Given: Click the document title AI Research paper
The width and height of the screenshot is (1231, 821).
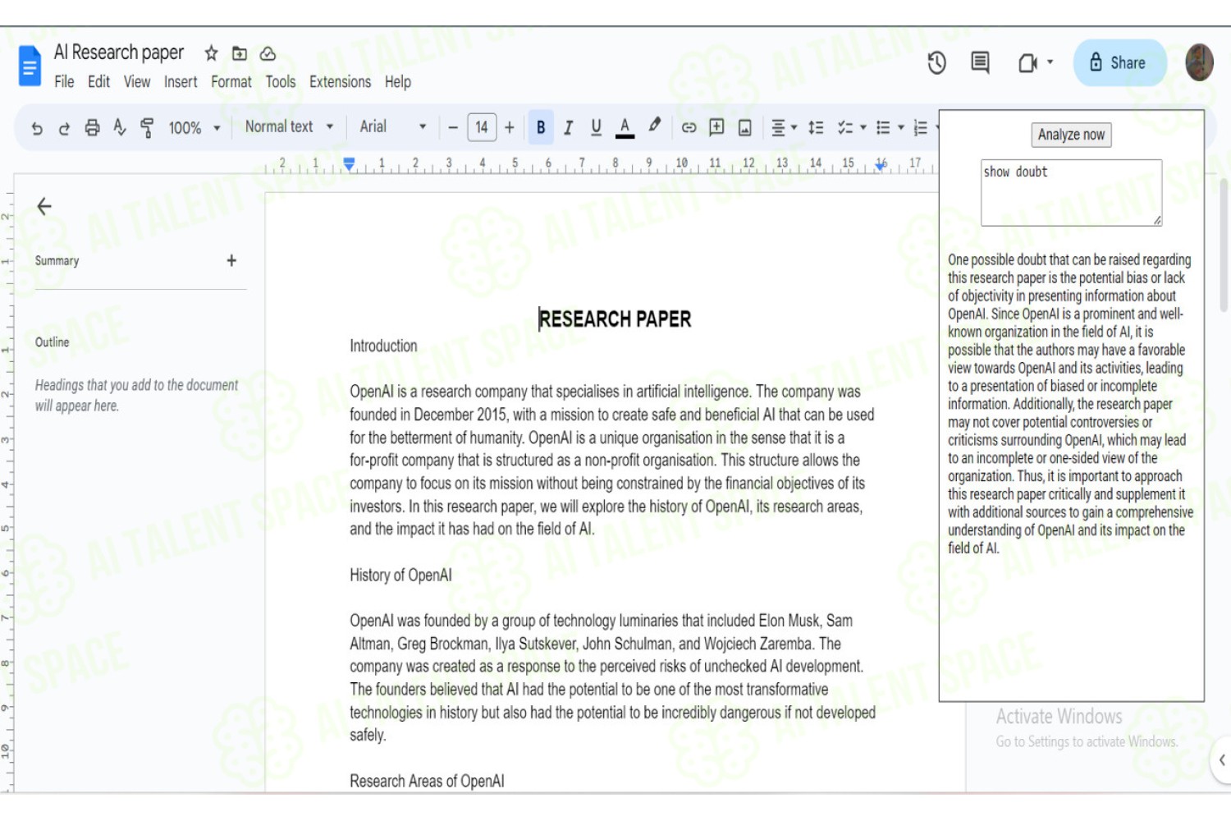Looking at the screenshot, I should (x=119, y=53).
